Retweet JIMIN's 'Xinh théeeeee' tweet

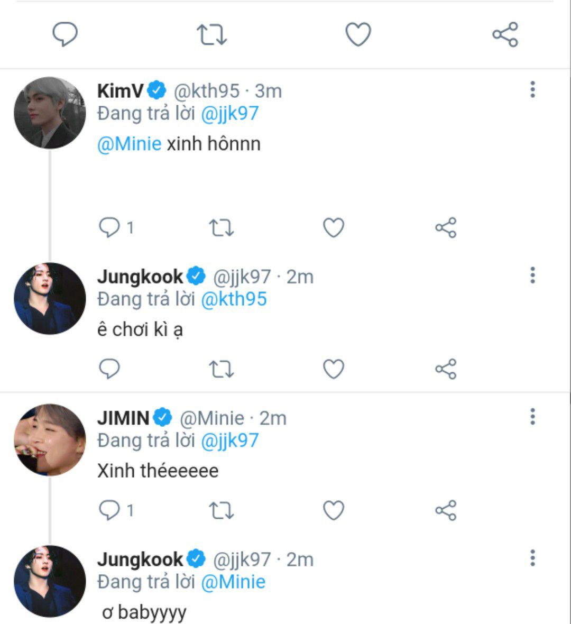(221, 511)
